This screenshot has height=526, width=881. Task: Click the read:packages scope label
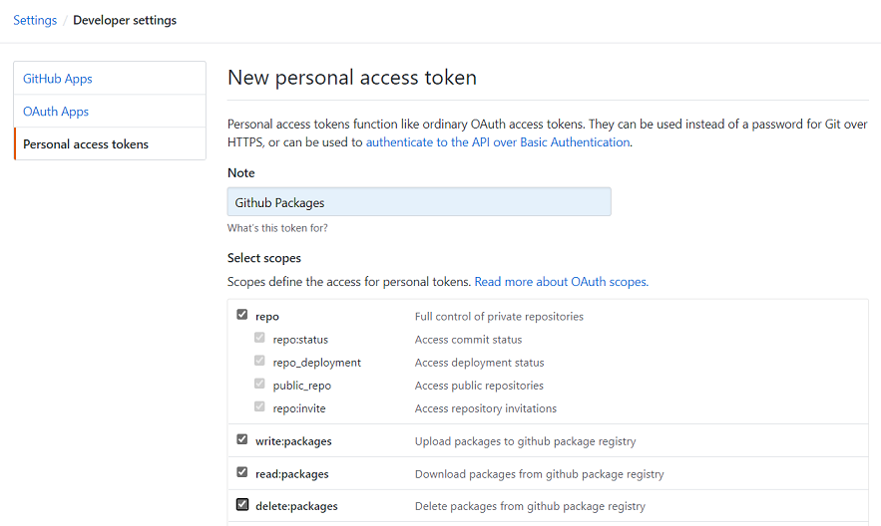tap(291, 473)
